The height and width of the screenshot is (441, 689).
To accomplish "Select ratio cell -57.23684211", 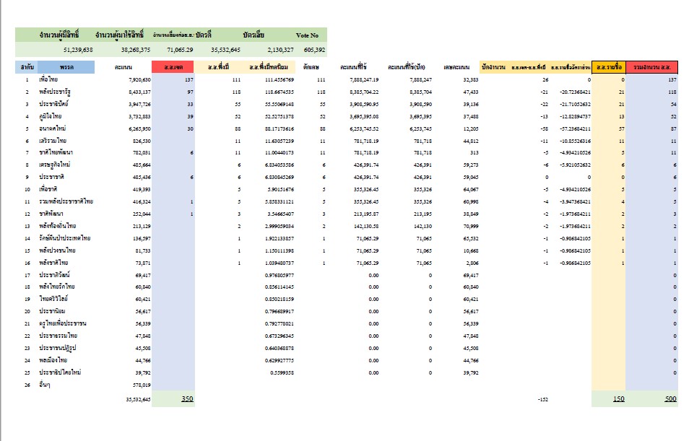I will 575,128.
